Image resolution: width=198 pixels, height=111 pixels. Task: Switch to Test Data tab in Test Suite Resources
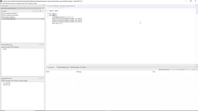8,81
